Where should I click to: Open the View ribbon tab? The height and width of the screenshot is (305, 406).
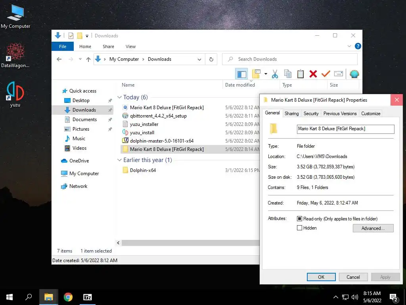click(x=130, y=46)
